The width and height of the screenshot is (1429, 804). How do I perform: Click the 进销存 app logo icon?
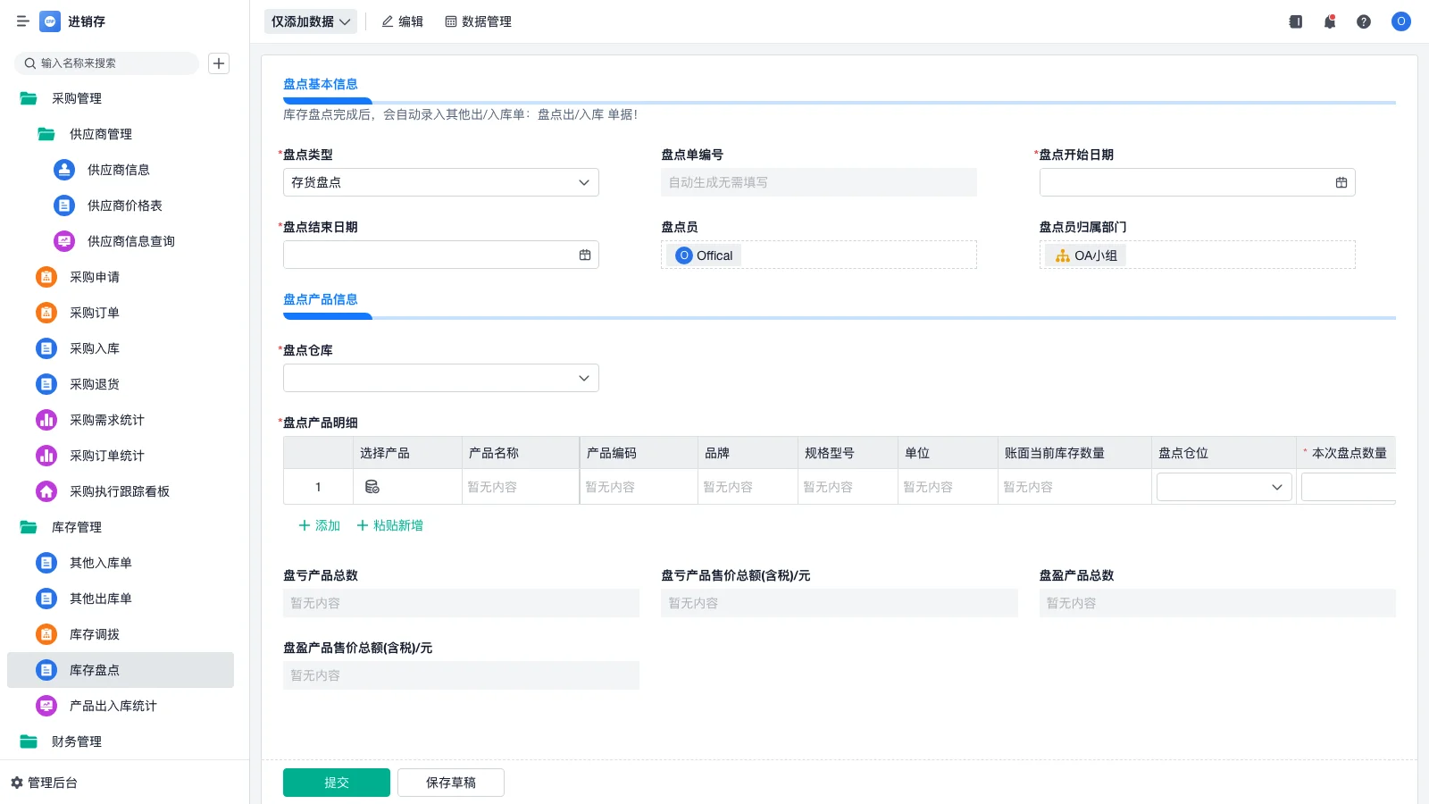pyautogui.click(x=50, y=21)
